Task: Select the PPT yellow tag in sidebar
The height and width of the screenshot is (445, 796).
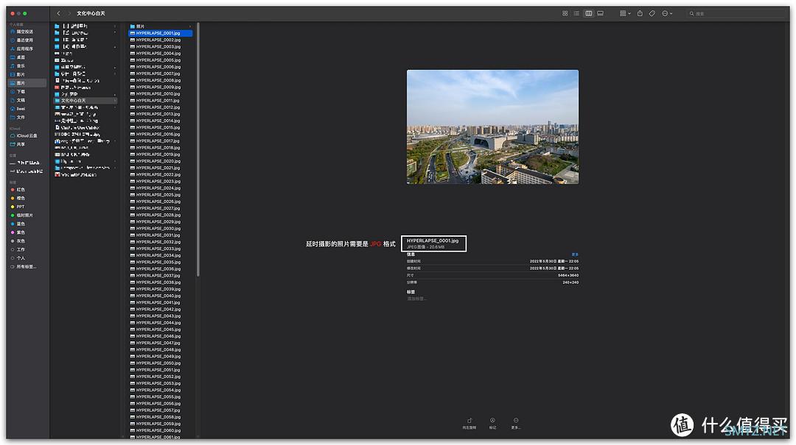Action: (x=21, y=207)
